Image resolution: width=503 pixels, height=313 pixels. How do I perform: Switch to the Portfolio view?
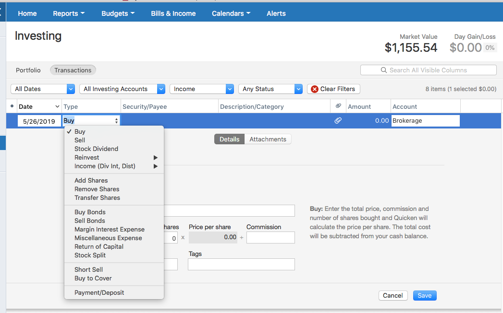point(28,70)
